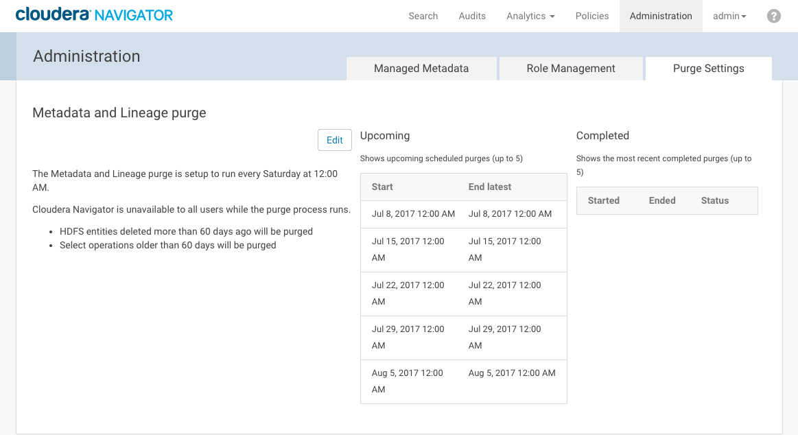Viewport: 798px width, 435px height.
Task: Open the admin user dropdown
Action: tap(729, 16)
